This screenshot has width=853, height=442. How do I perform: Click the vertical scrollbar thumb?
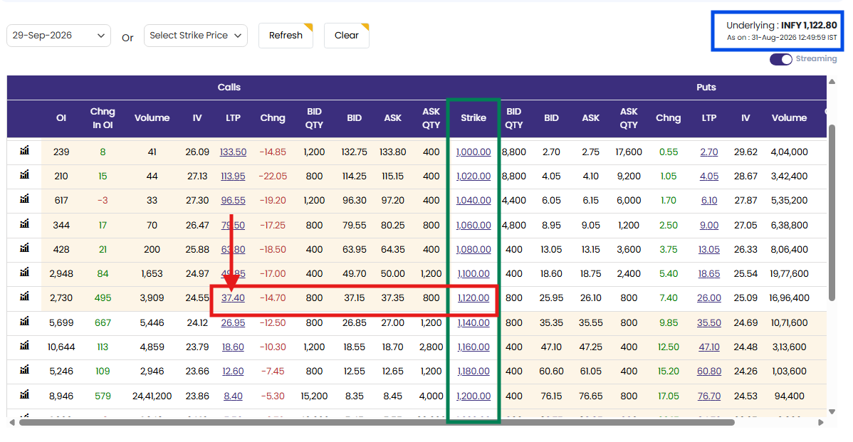coord(831,213)
